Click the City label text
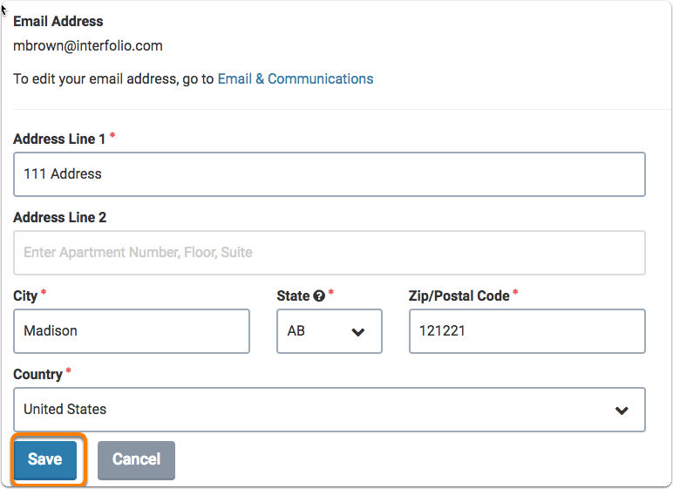Screen dimensions: 673x489 [25, 296]
